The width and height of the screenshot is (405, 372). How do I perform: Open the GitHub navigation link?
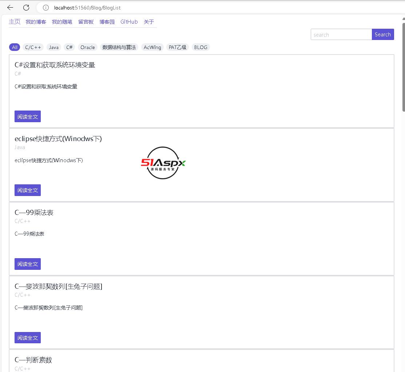tap(129, 22)
